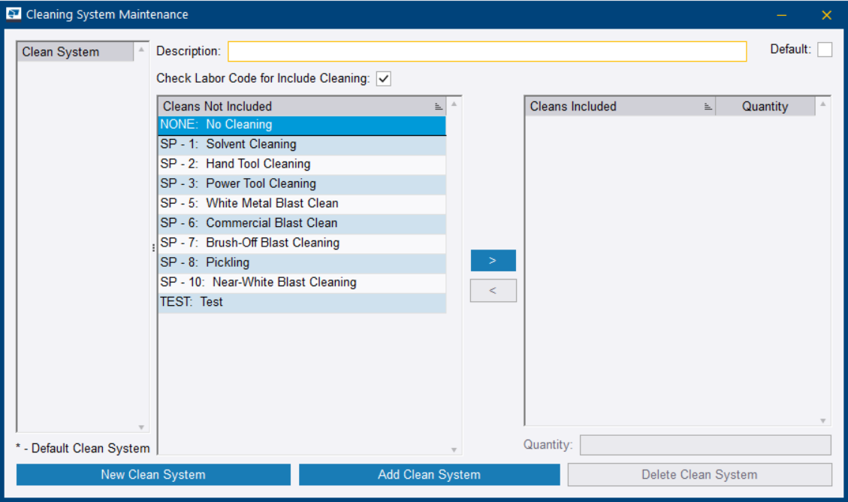
Task: Click the left arrow remove button
Action: click(x=493, y=291)
